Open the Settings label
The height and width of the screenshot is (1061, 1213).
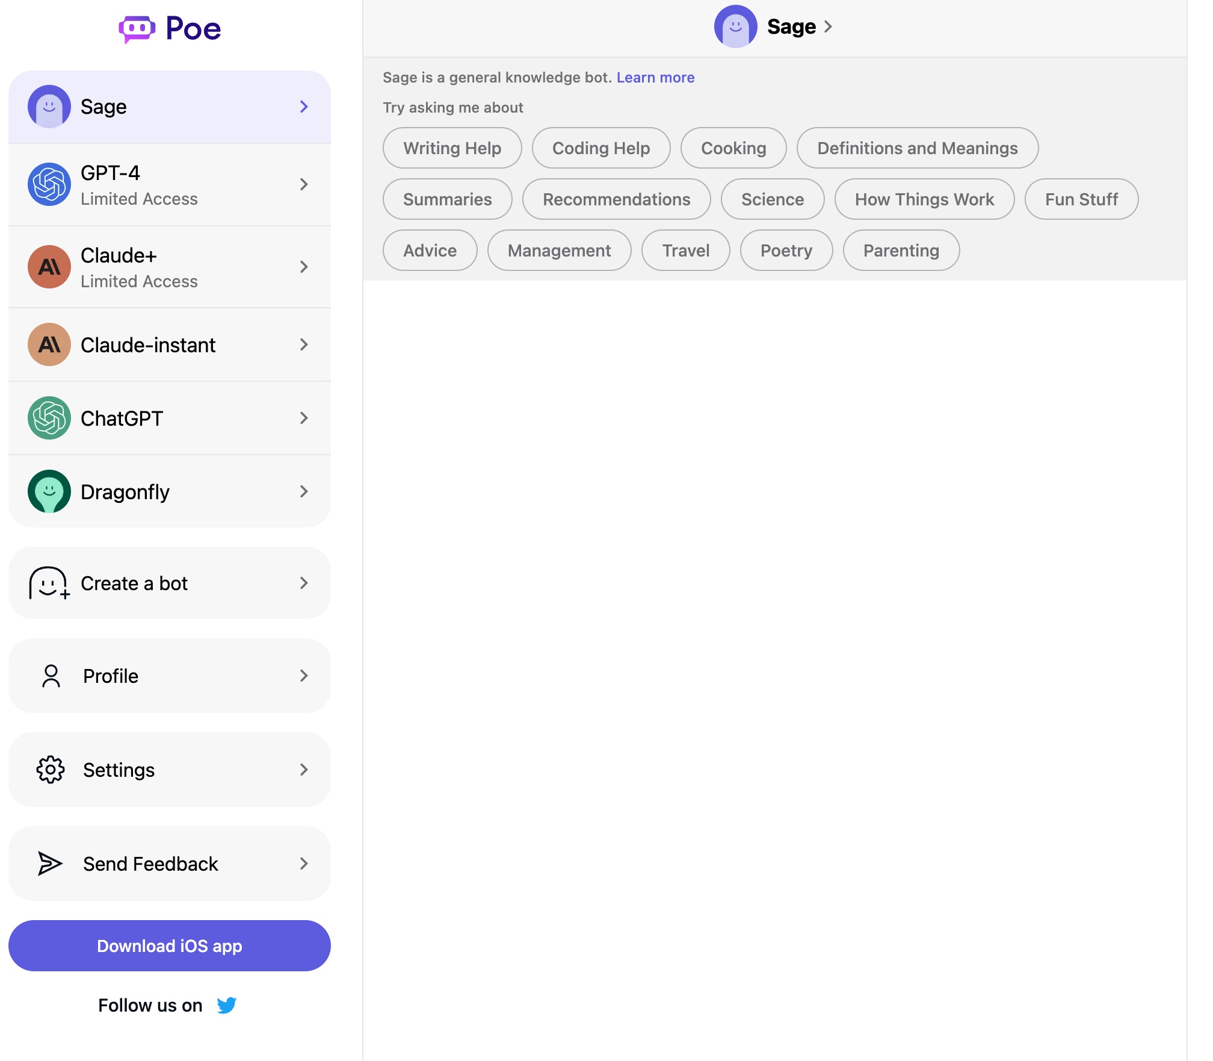(x=119, y=770)
